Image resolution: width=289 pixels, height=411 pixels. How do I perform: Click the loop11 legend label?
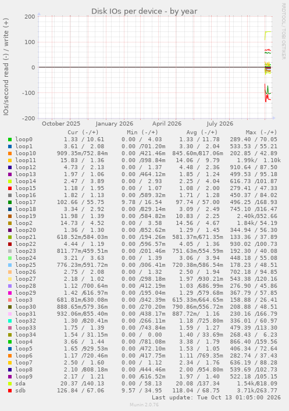coord(26,160)
